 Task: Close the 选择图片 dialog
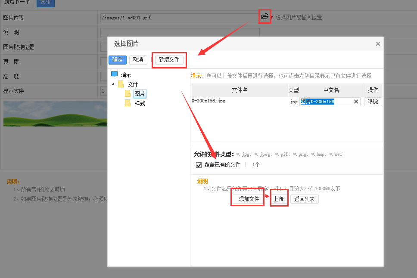[x=378, y=44]
